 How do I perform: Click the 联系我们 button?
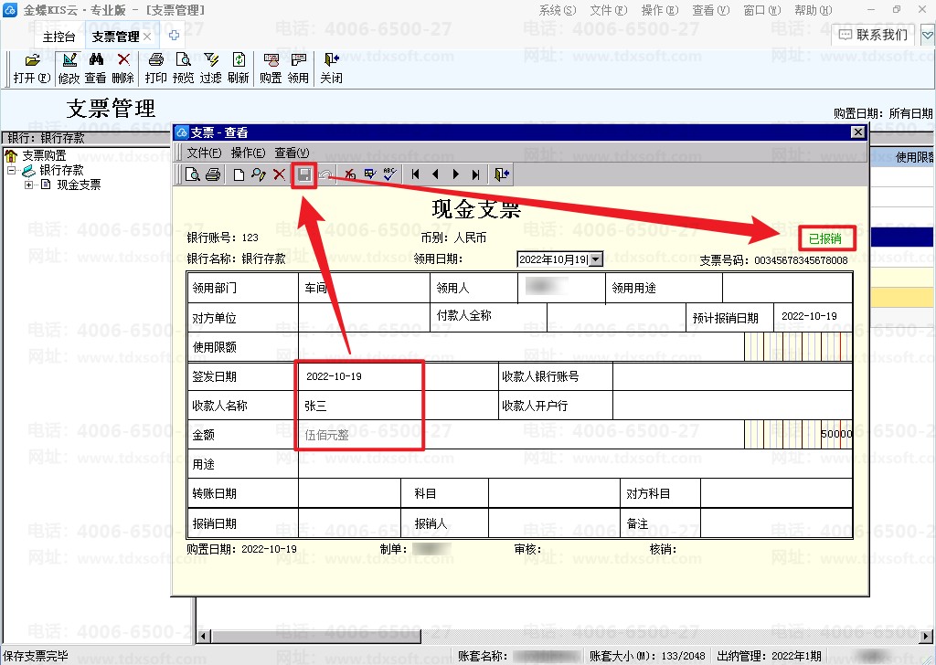point(873,35)
